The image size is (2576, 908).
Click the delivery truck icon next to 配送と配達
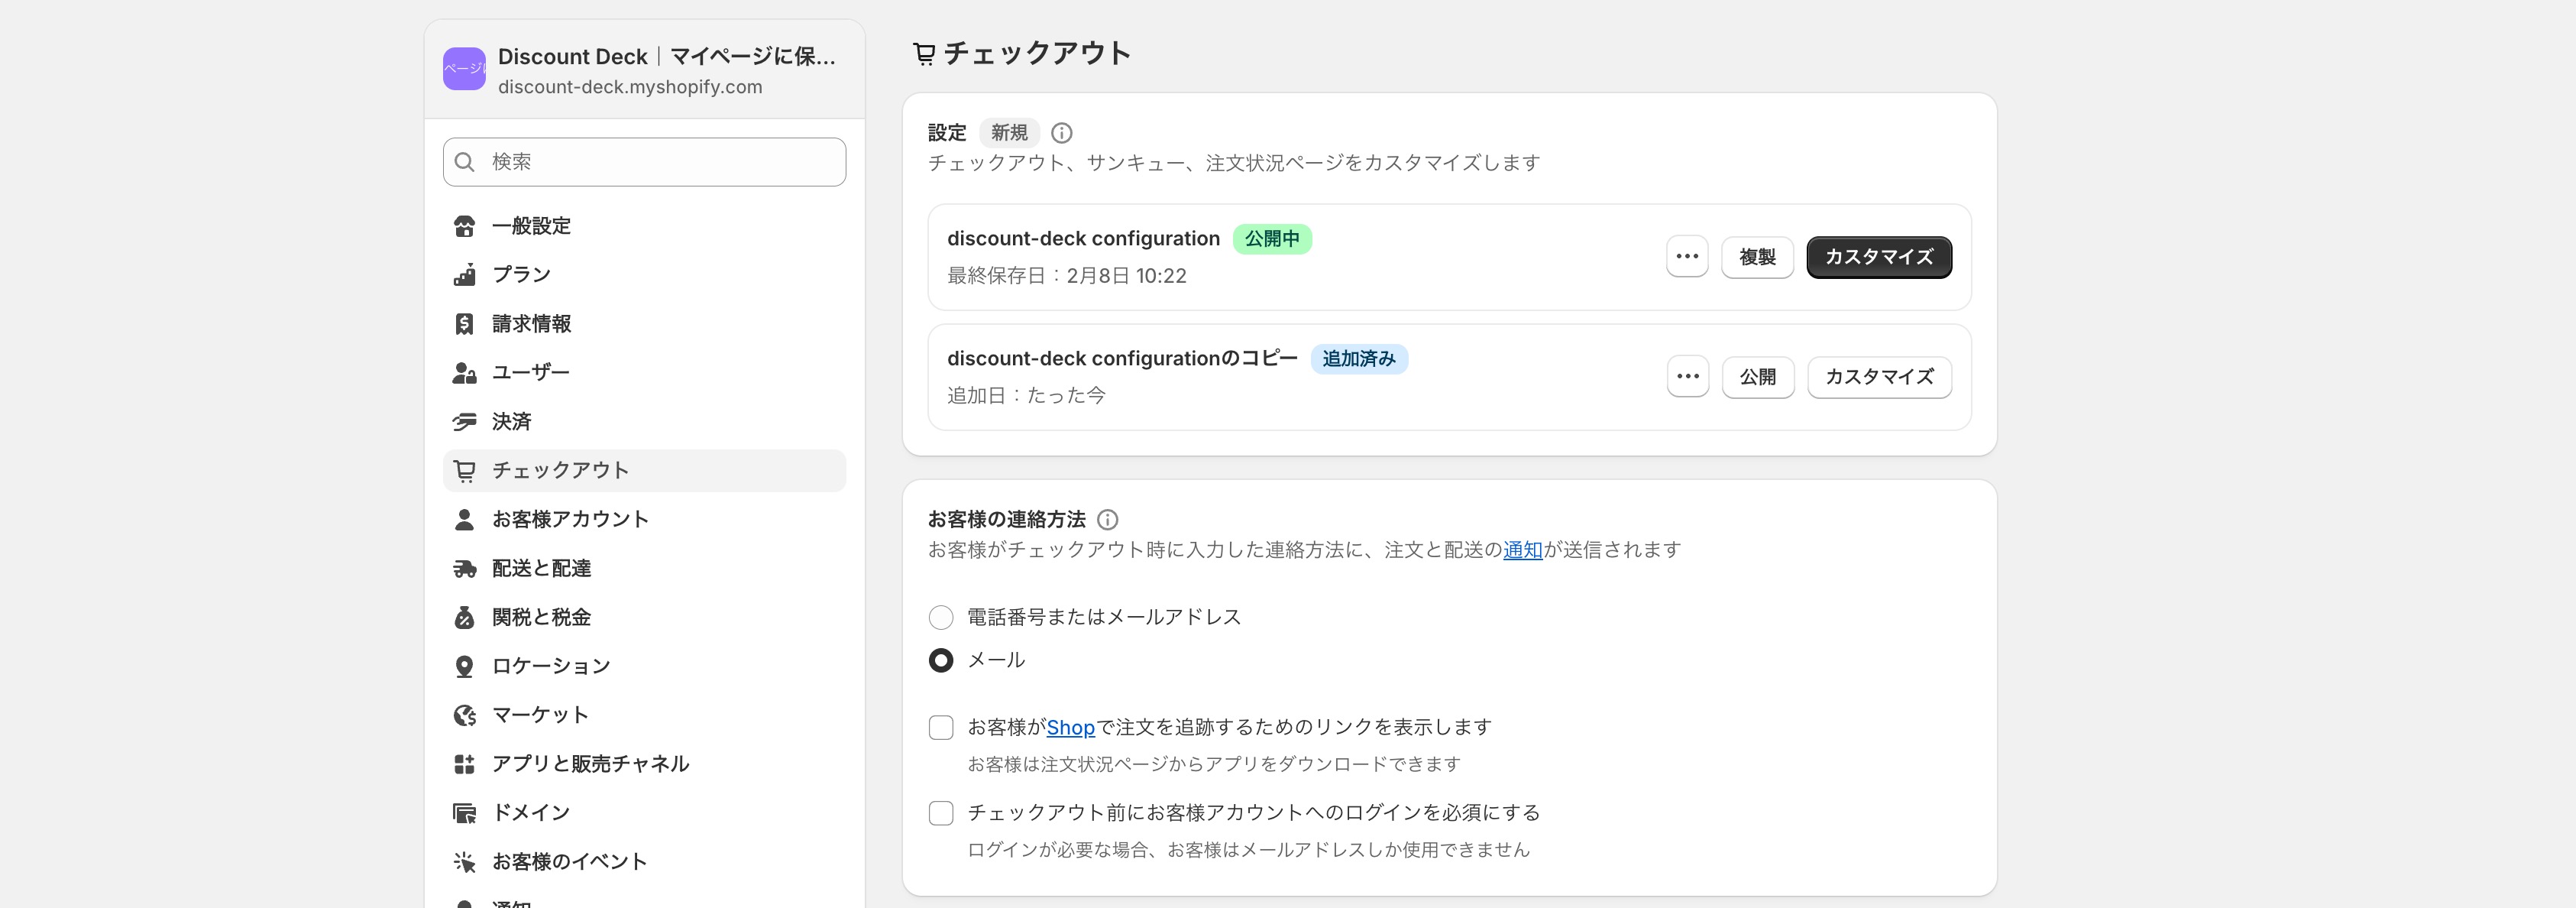click(x=464, y=569)
